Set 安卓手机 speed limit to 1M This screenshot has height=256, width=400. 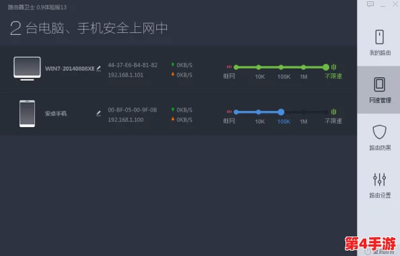point(303,112)
